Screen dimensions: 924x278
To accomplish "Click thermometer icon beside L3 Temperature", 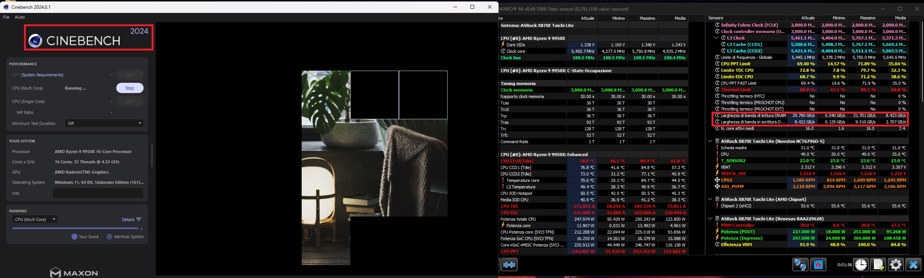I will click(503, 187).
